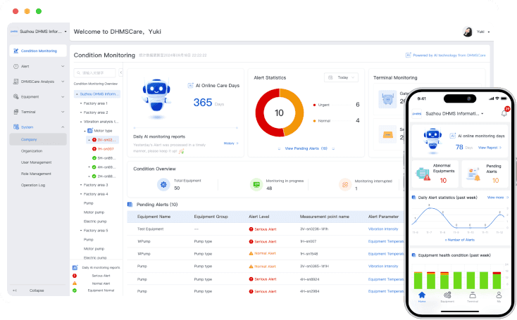This screenshot has width=517, height=320.
Task: Expand the Alert sidebar menu chevron
Action: pos(63,67)
